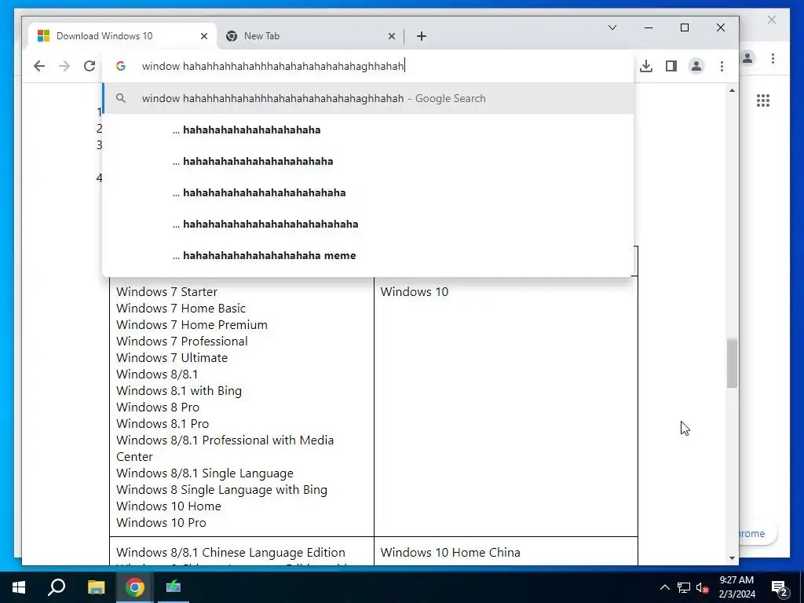
Task: Toggle the side panel icon
Action: [671, 66]
